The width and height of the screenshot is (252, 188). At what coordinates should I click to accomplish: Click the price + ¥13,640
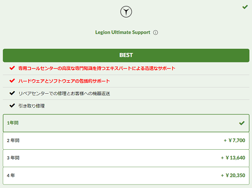click(233, 158)
